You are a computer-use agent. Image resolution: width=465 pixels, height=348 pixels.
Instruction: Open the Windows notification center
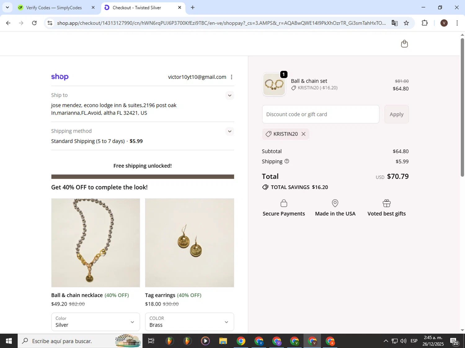(x=454, y=341)
